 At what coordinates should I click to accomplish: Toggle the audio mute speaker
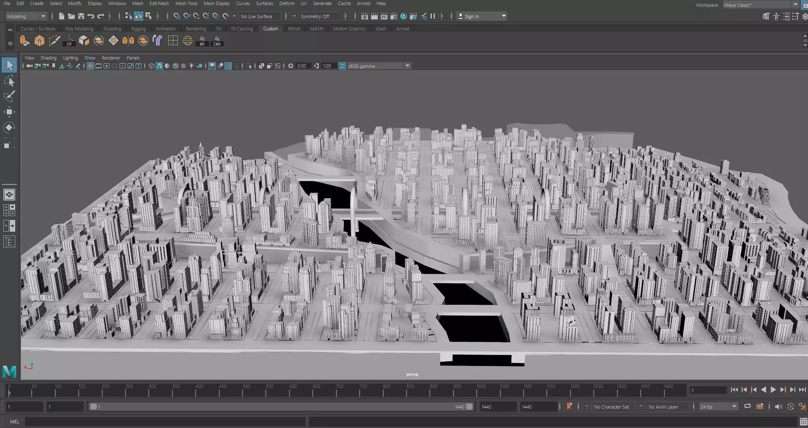click(778, 406)
